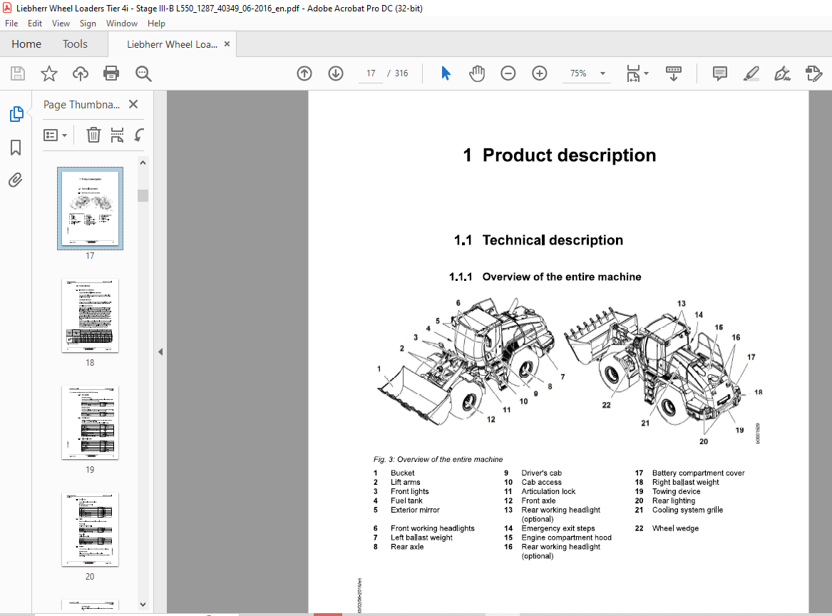
Task: Open the thumbnail panel page layout icon
Action: pos(117,135)
